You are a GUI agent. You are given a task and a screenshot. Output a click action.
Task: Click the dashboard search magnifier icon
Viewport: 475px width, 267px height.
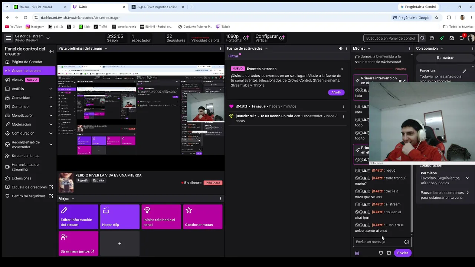pyautogui.click(x=422, y=38)
